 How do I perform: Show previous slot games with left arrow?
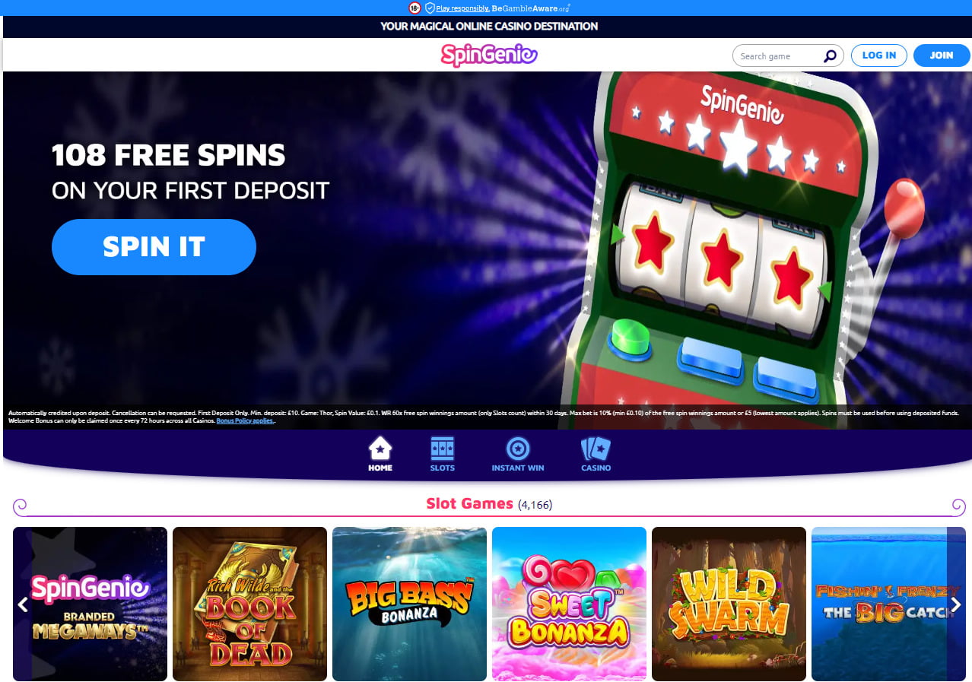click(x=23, y=604)
